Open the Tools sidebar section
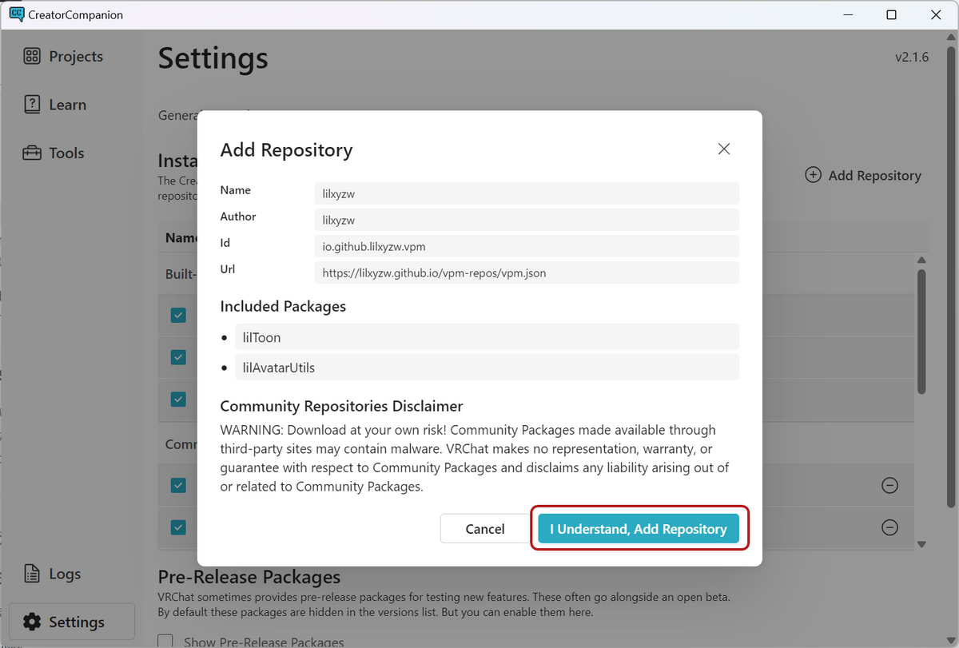Screen dimensions: 959x648 point(54,153)
